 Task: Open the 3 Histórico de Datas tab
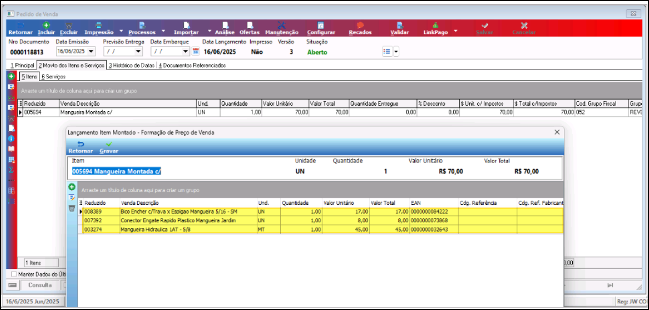click(131, 65)
